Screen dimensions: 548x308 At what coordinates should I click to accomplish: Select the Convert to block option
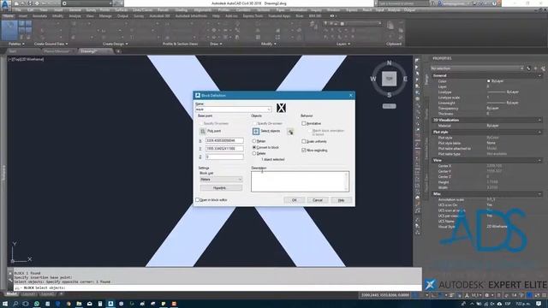(x=254, y=147)
